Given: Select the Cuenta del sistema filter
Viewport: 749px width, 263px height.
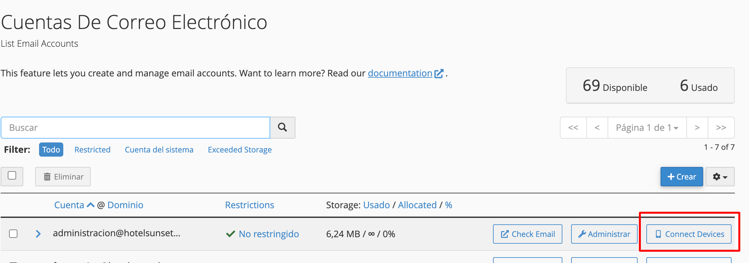Looking at the screenshot, I should point(159,150).
